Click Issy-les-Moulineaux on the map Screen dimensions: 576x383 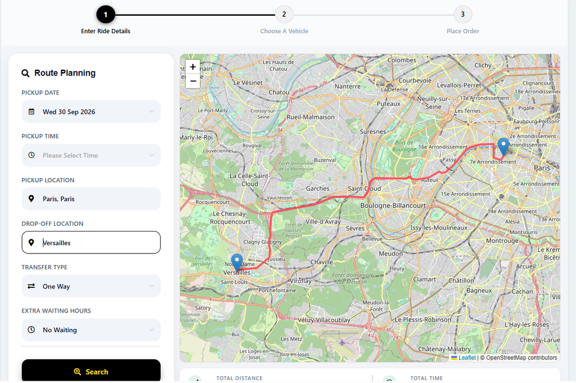[x=439, y=228]
